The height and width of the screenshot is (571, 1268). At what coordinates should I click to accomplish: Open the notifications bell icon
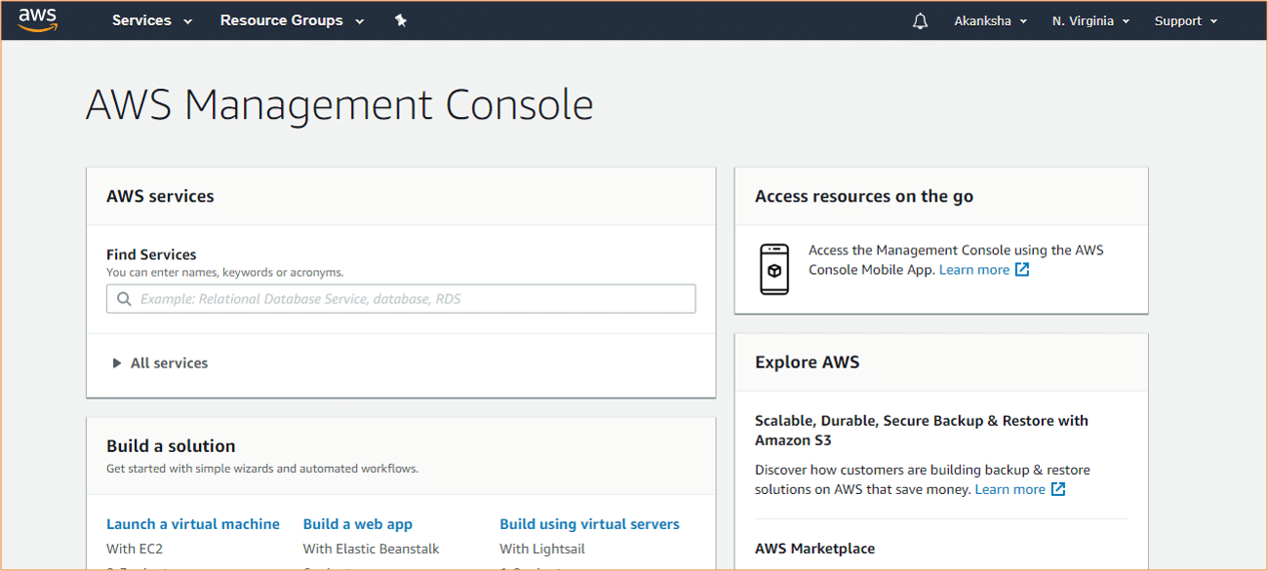point(920,20)
